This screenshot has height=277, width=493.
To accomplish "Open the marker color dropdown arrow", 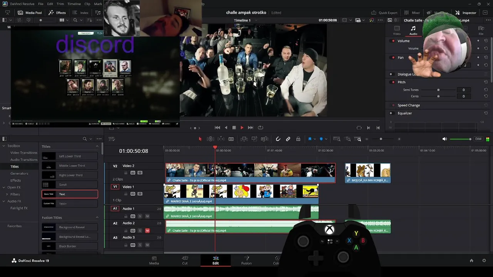I will [326, 139].
